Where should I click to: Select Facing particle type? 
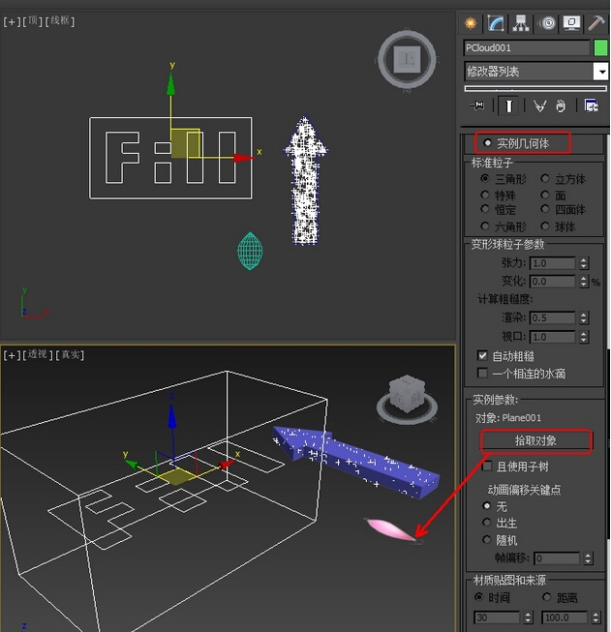click(x=545, y=196)
